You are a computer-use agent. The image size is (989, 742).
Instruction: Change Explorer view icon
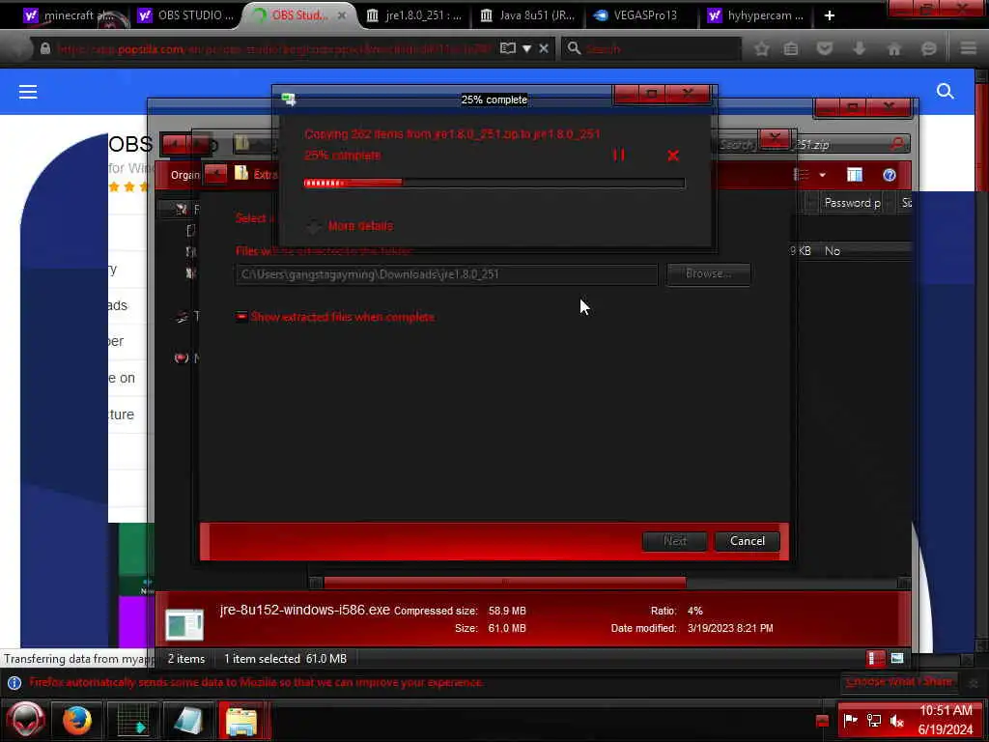(x=802, y=175)
